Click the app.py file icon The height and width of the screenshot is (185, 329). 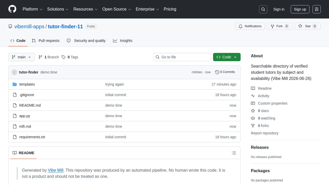click(15, 116)
